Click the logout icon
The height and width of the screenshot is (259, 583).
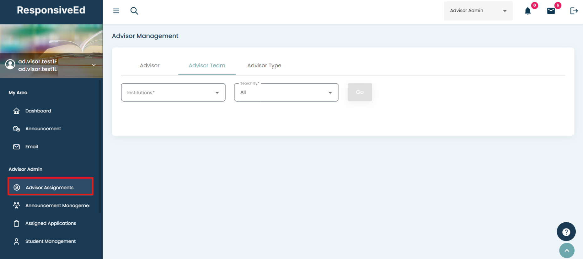coord(574,11)
